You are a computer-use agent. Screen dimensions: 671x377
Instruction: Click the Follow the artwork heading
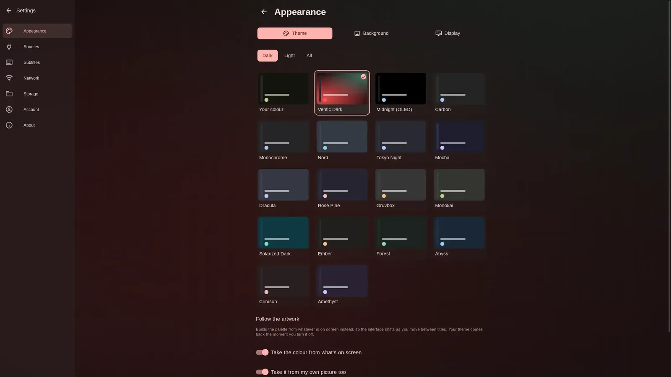pyautogui.click(x=278, y=319)
